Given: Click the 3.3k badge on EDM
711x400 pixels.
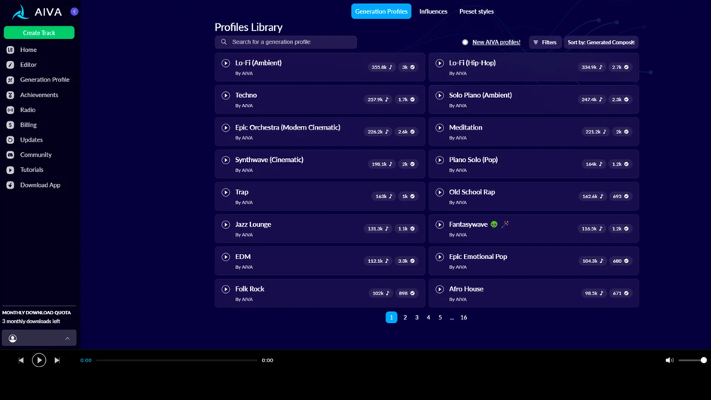Looking at the screenshot, I should [x=406, y=261].
